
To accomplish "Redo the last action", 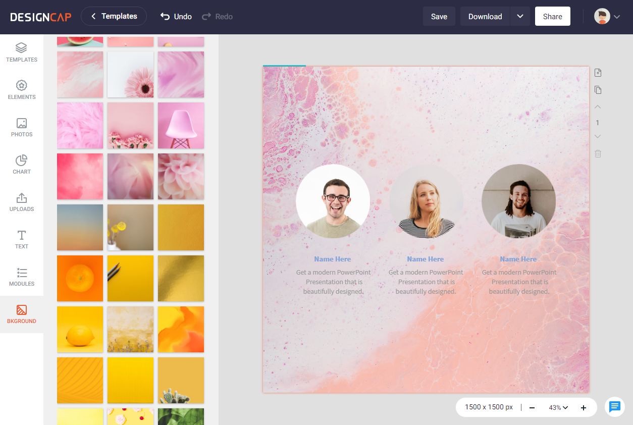I will 217,17.
